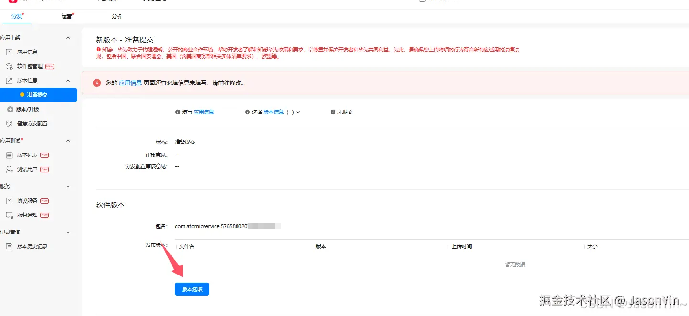Collapse the 服务 section
689x316 pixels.
[68, 186]
